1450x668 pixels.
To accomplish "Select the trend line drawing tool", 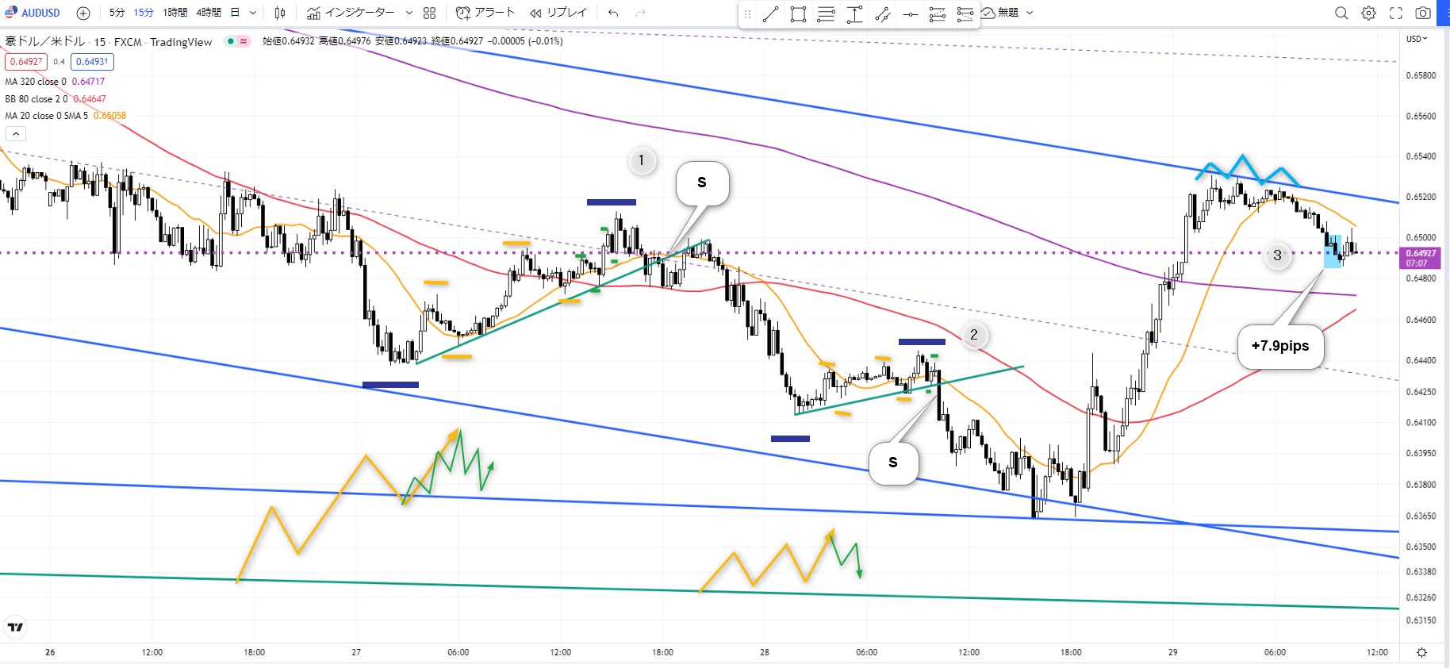I will pos(770,13).
